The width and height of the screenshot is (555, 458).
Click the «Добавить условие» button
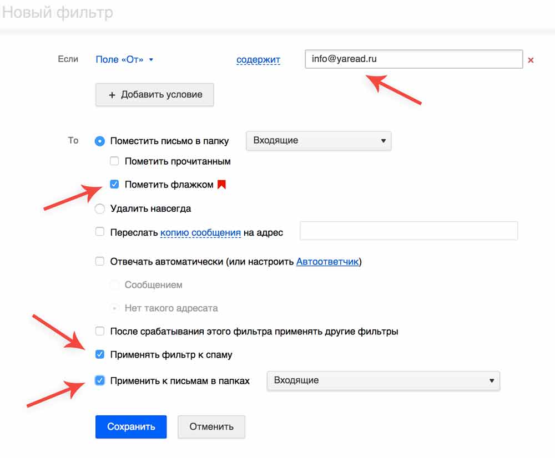[154, 95]
